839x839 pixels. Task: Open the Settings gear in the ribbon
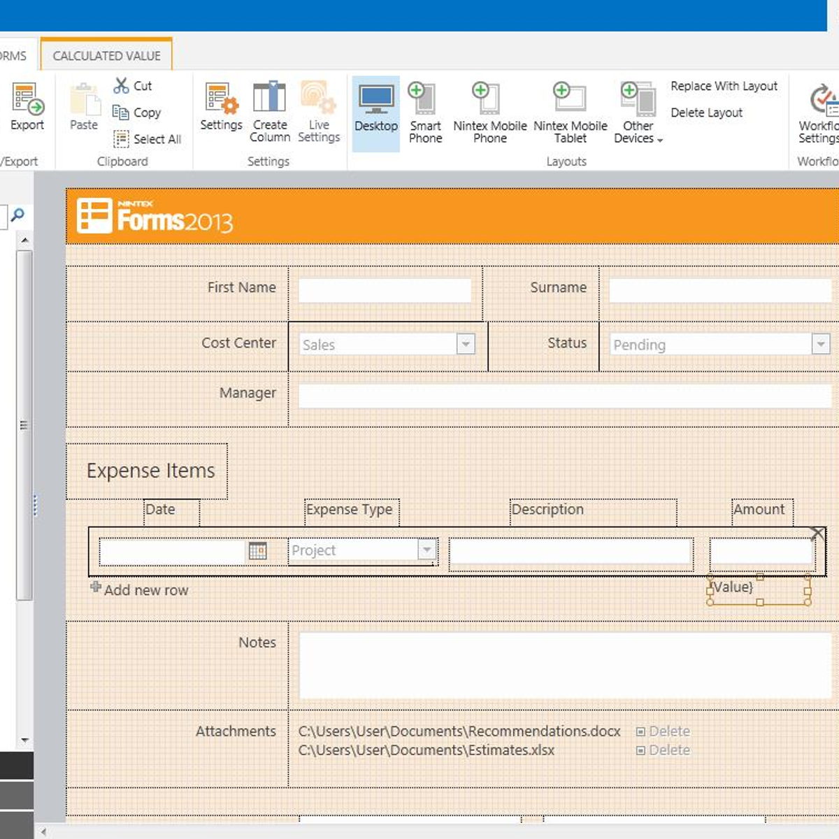(x=220, y=105)
